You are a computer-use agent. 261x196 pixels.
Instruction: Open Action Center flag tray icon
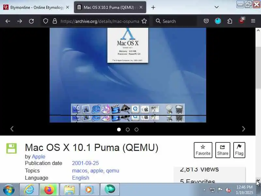click(x=220, y=190)
